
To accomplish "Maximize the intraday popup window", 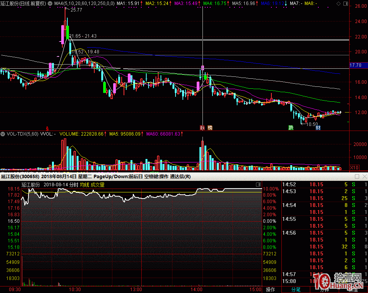I will tap(357, 177).
